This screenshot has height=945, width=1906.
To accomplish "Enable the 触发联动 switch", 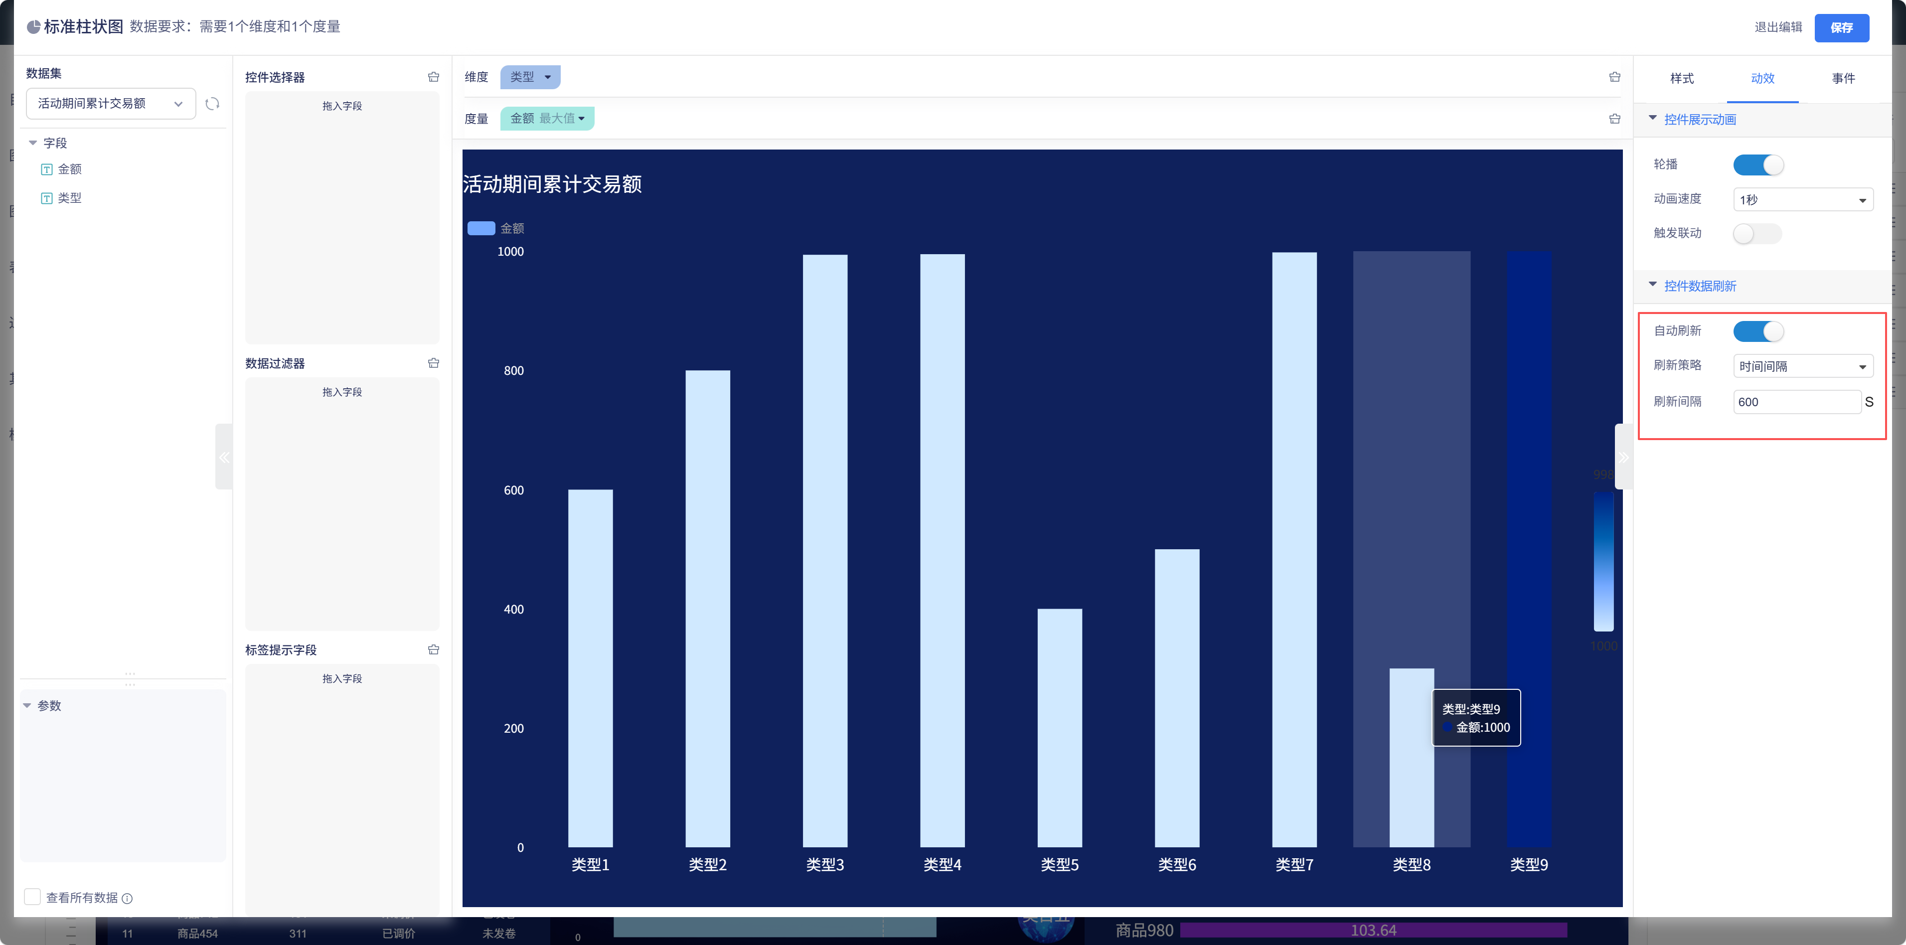I will click(x=1758, y=233).
